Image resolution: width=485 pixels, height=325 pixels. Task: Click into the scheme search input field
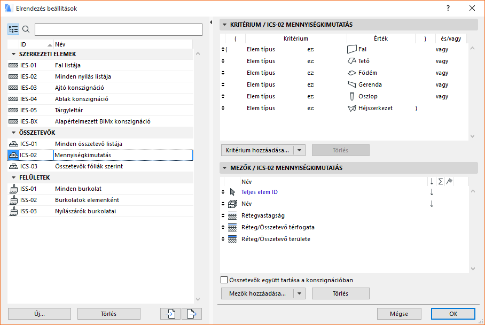(118, 29)
